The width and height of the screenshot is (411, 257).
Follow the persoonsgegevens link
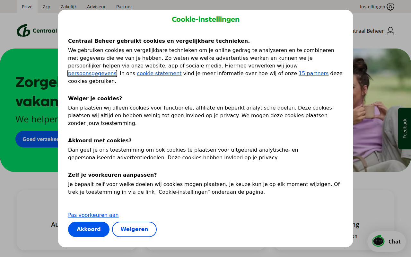(92, 74)
